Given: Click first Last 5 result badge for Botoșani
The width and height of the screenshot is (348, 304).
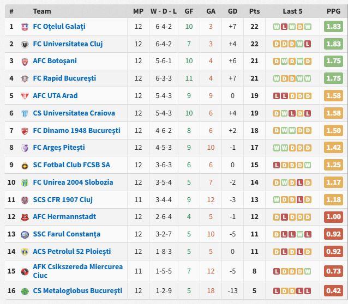Looking at the screenshot, I should tap(277, 62).
